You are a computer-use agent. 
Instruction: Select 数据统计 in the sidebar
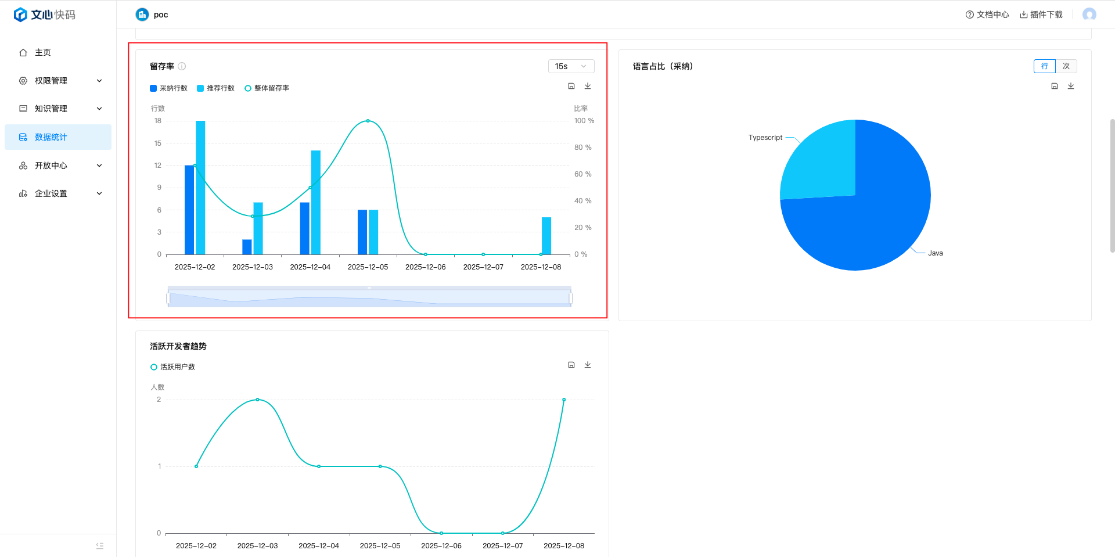(51, 137)
